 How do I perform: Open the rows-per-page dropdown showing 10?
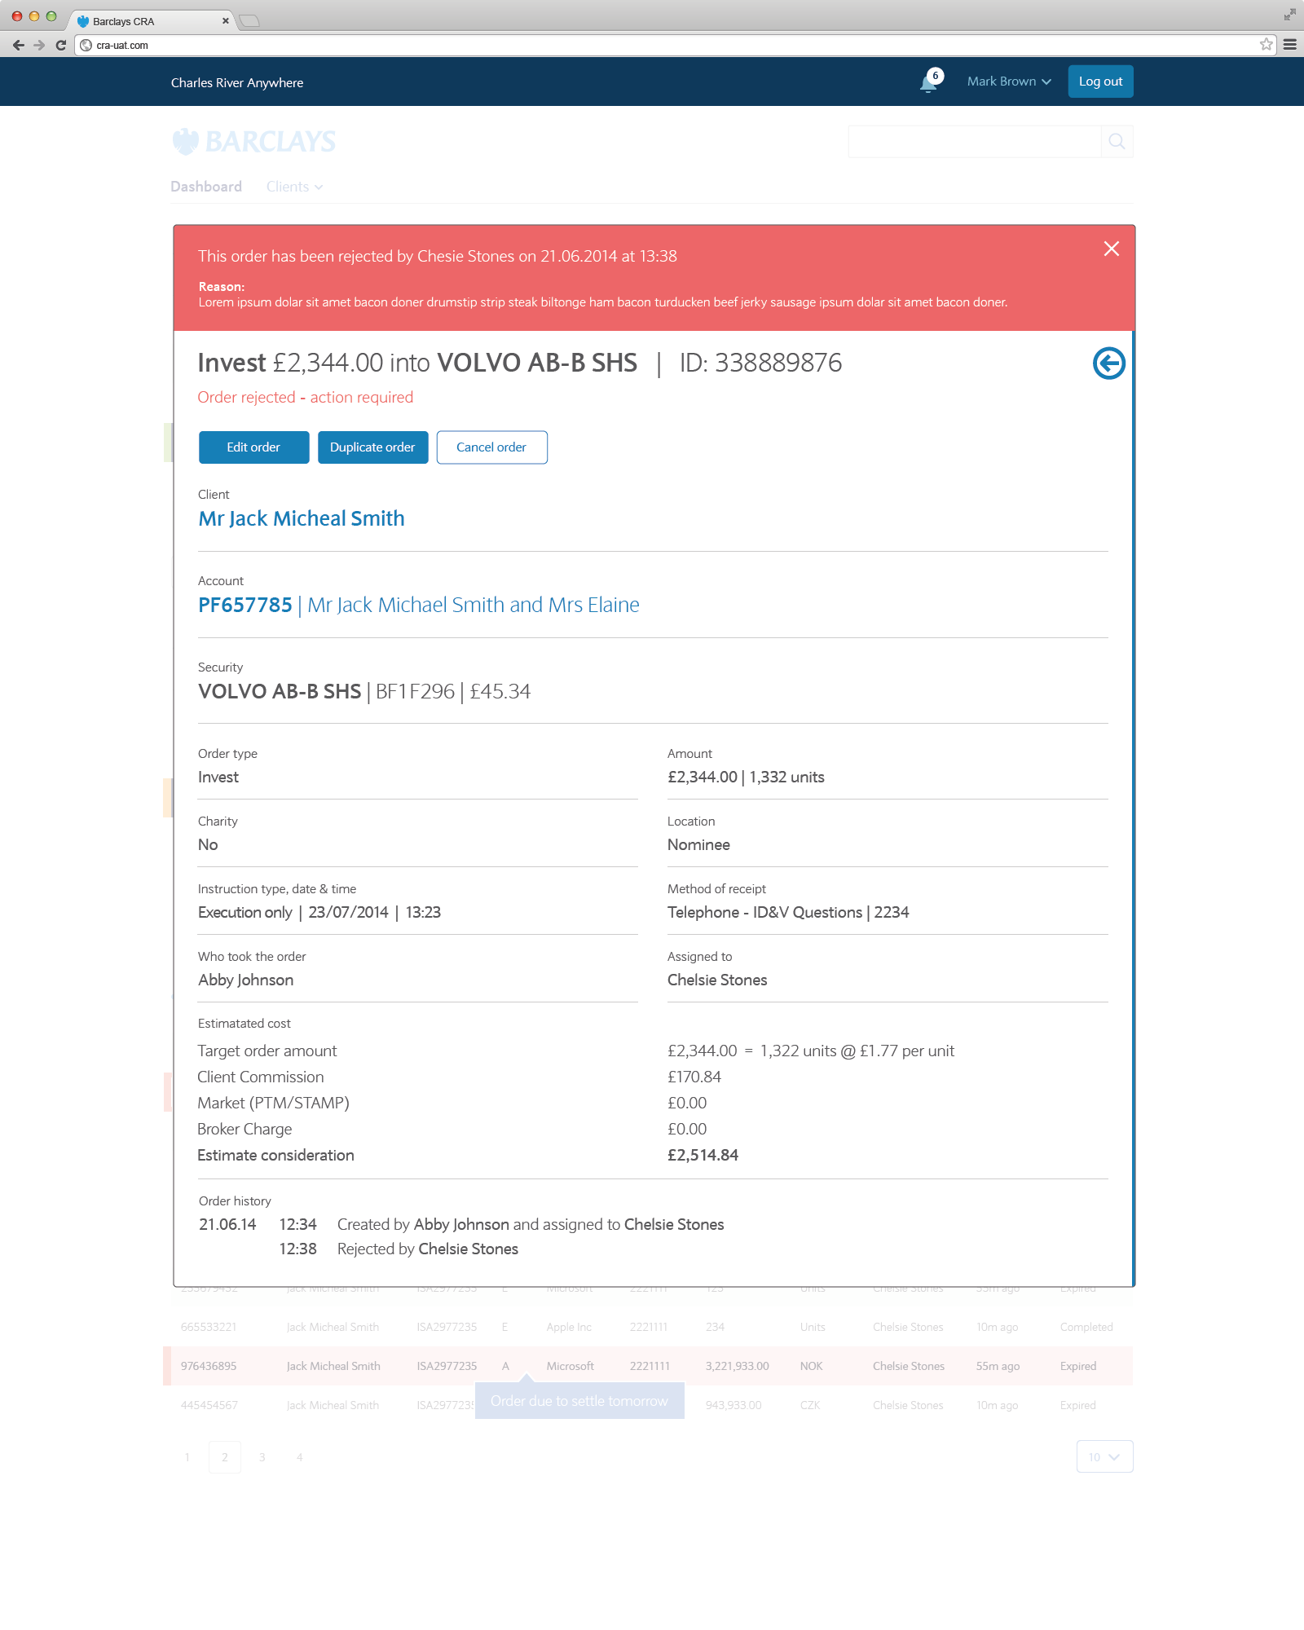tap(1104, 1456)
